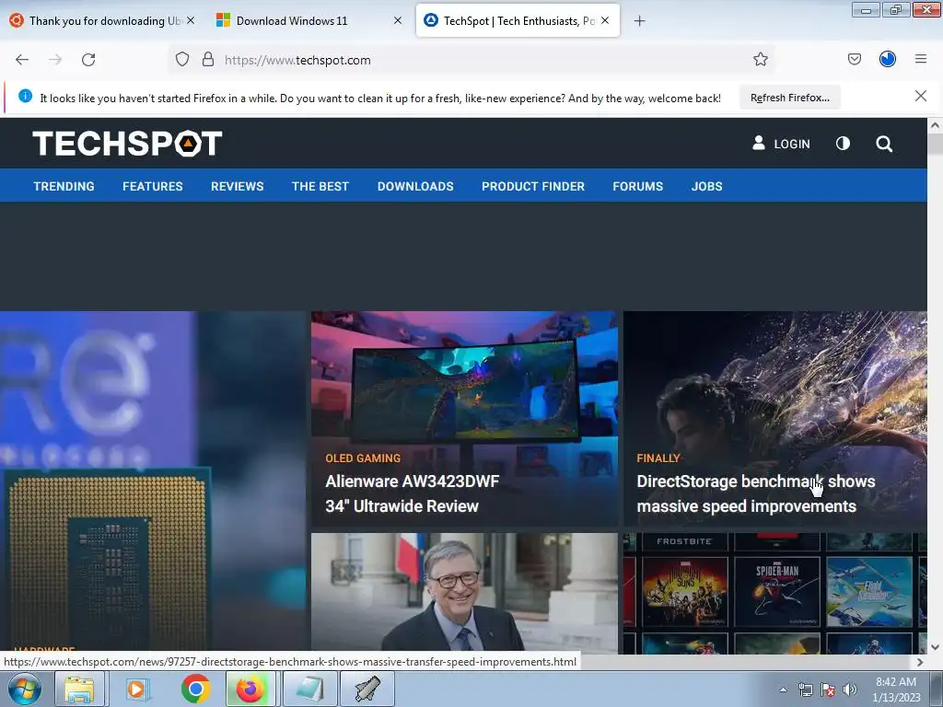Open TechSpot search magnifier
This screenshot has width=943, height=707.
(883, 143)
